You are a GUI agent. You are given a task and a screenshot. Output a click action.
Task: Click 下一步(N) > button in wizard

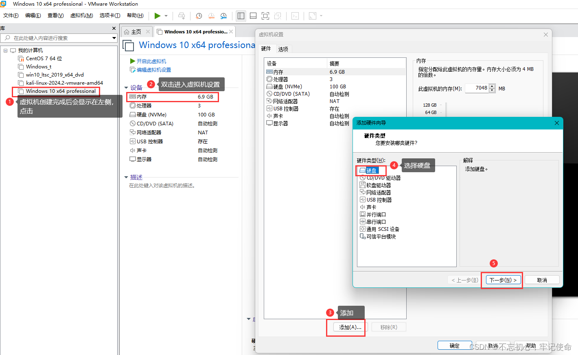(x=503, y=280)
